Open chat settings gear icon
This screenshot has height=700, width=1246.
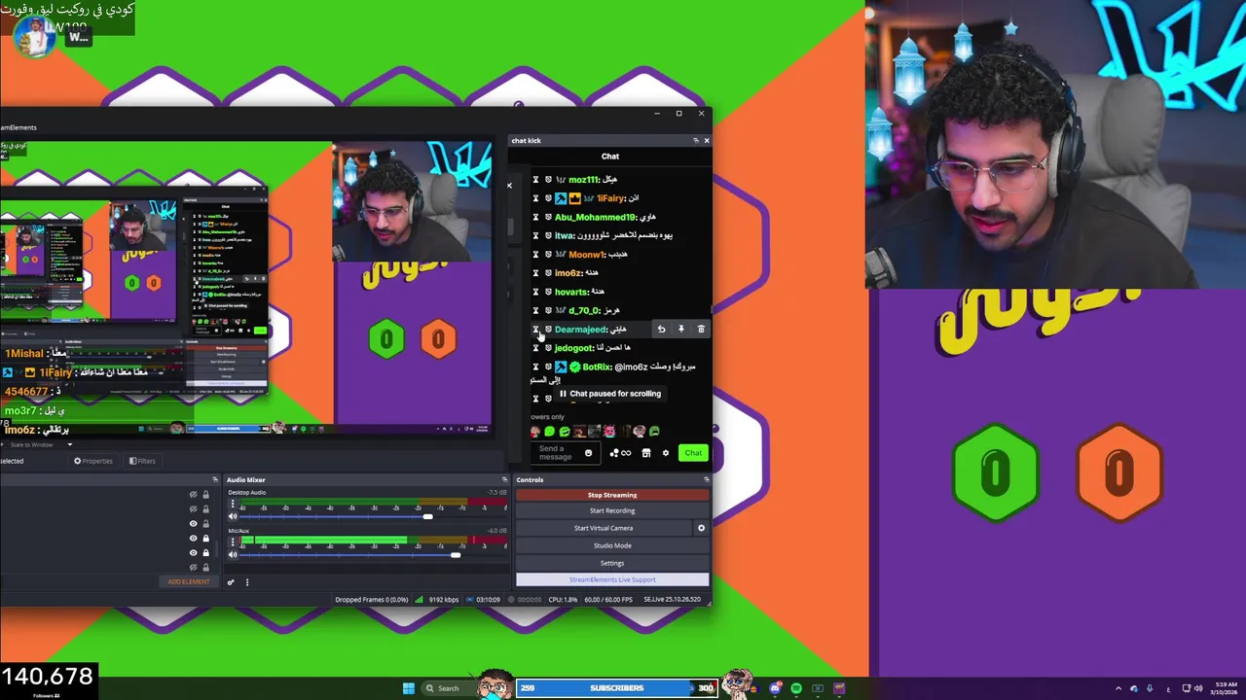(x=666, y=453)
